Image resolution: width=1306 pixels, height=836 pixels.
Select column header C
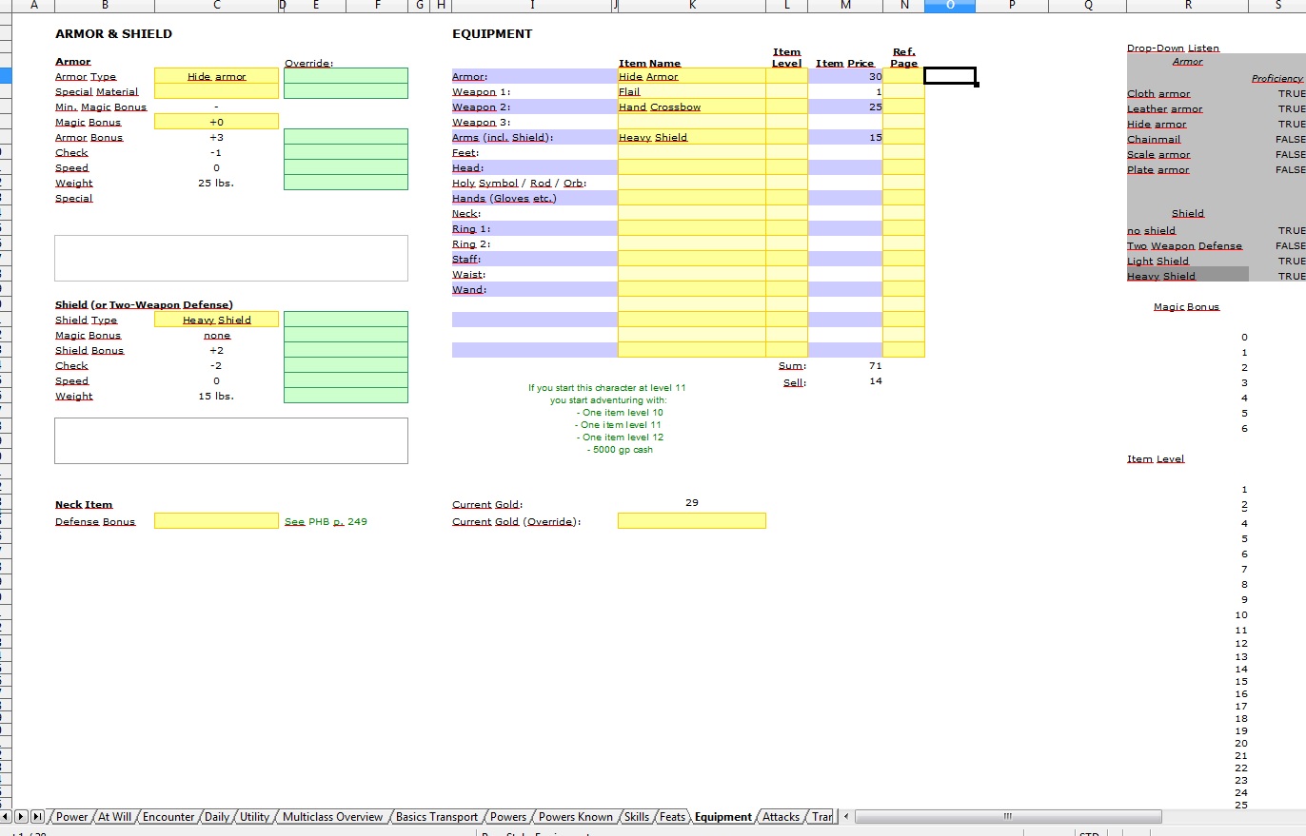tap(216, 6)
